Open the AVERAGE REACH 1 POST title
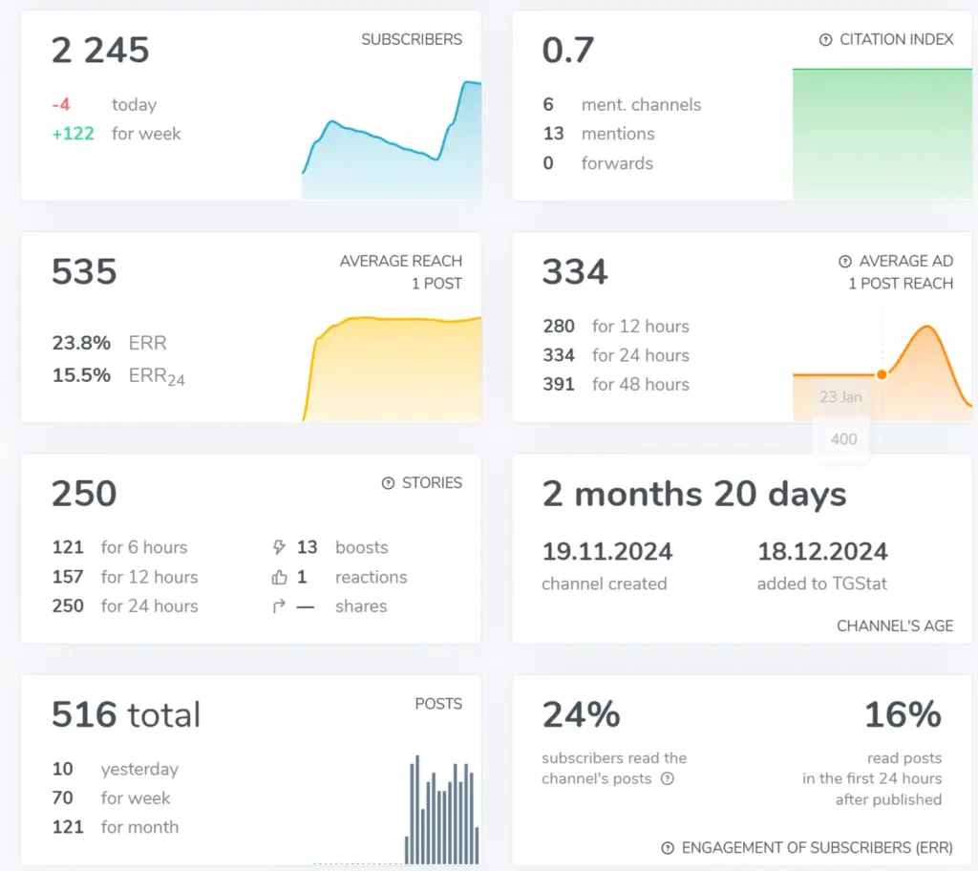 coord(401,272)
